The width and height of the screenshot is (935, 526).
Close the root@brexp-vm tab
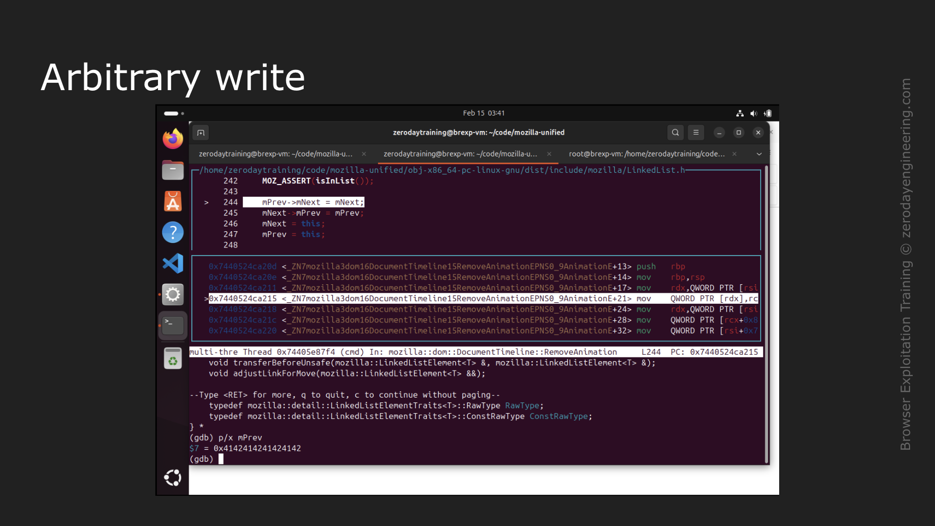[734, 154]
